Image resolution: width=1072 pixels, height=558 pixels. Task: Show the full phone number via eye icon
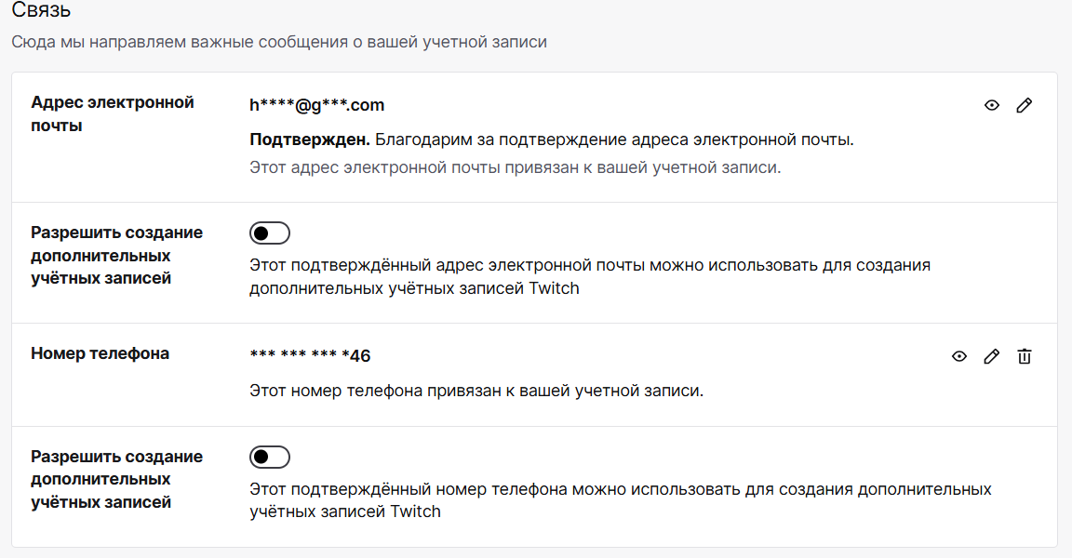[959, 356]
